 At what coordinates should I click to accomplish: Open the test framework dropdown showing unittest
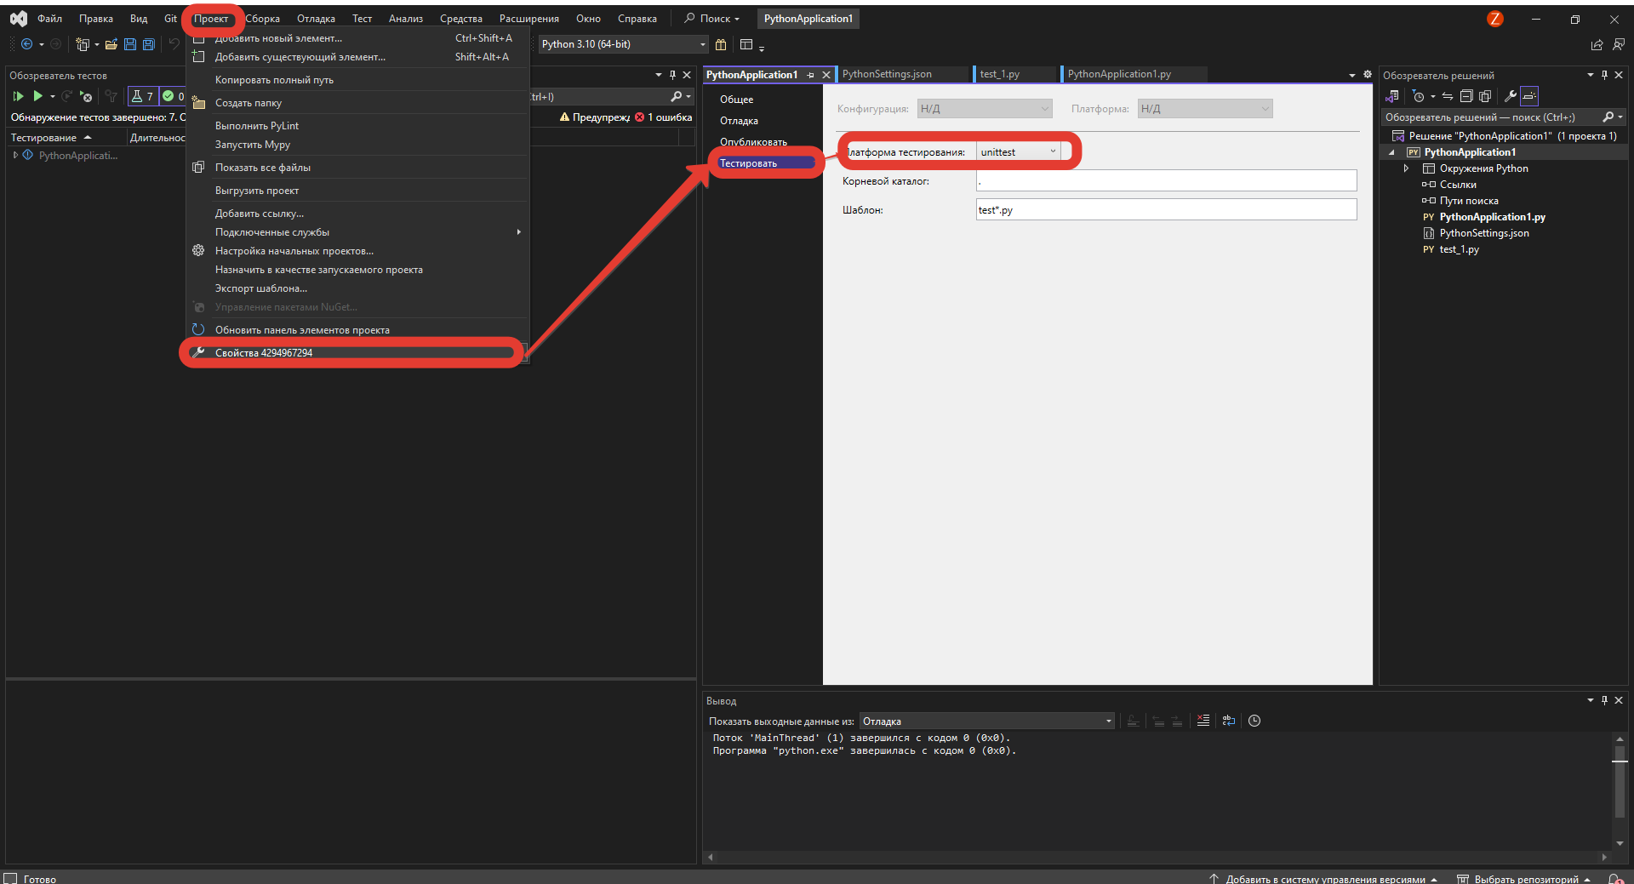tap(1018, 152)
